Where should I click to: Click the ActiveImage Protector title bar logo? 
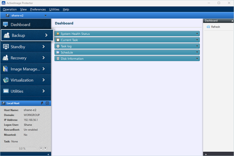(x=3, y=3)
